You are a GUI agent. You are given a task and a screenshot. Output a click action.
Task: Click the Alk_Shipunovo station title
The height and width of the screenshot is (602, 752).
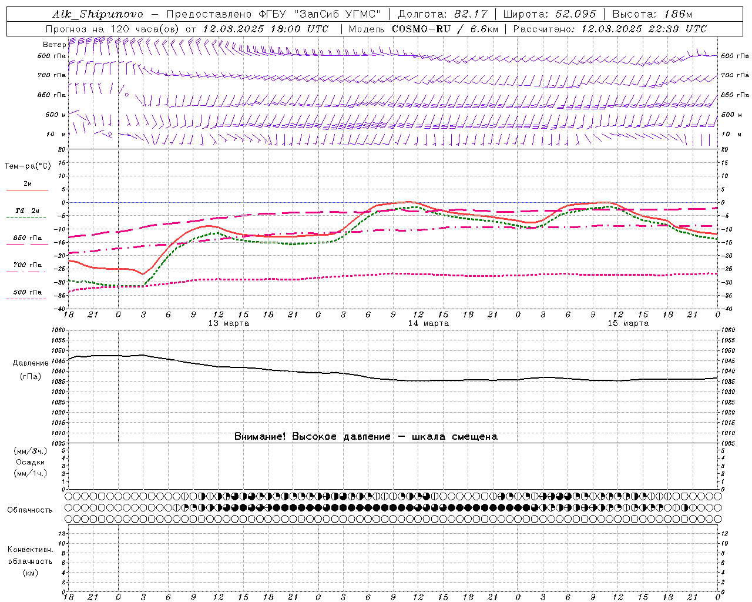coord(98,14)
